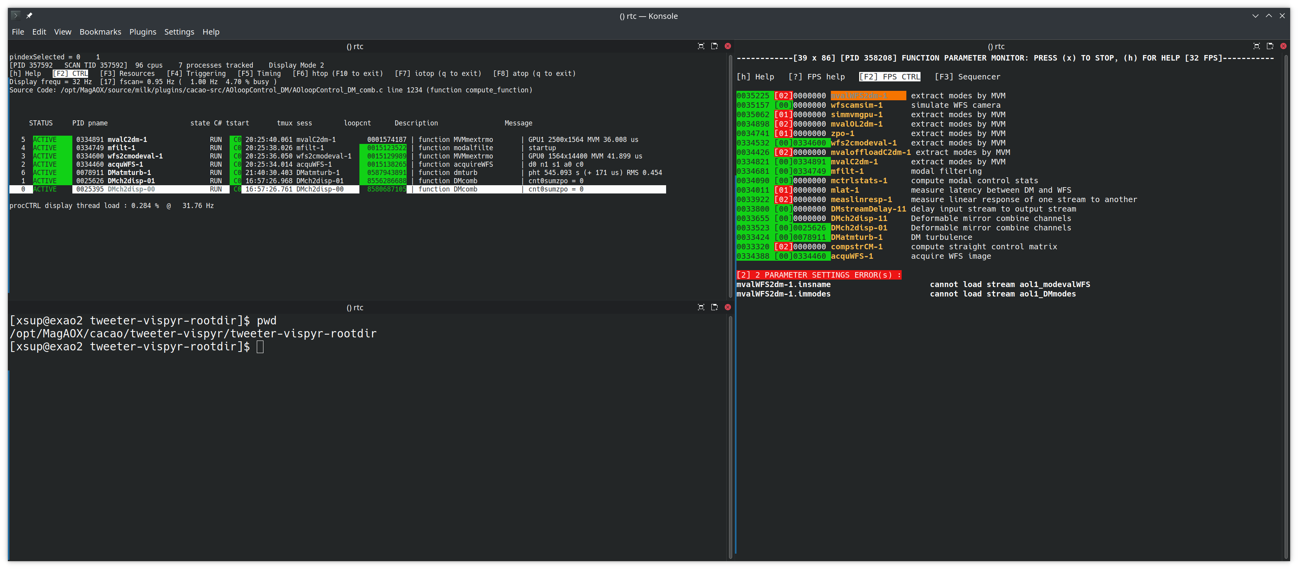
Task: Select DMch2disp-11 in FPS list
Action: coord(859,218)
